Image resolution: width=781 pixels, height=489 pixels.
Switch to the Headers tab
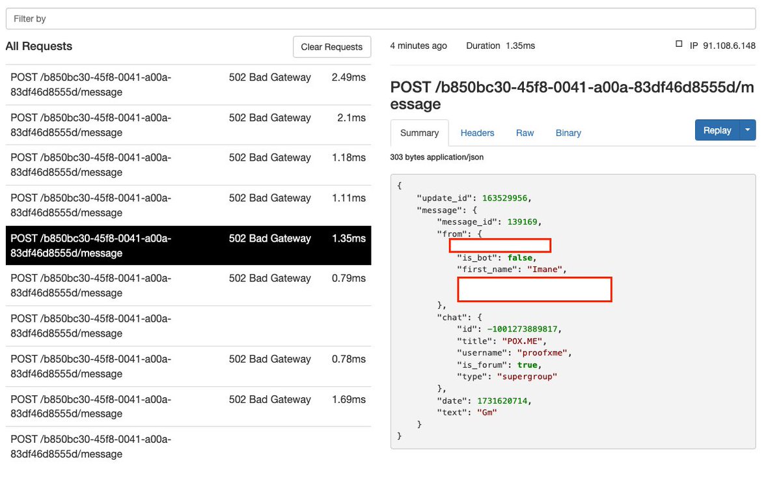pos(478,133)
